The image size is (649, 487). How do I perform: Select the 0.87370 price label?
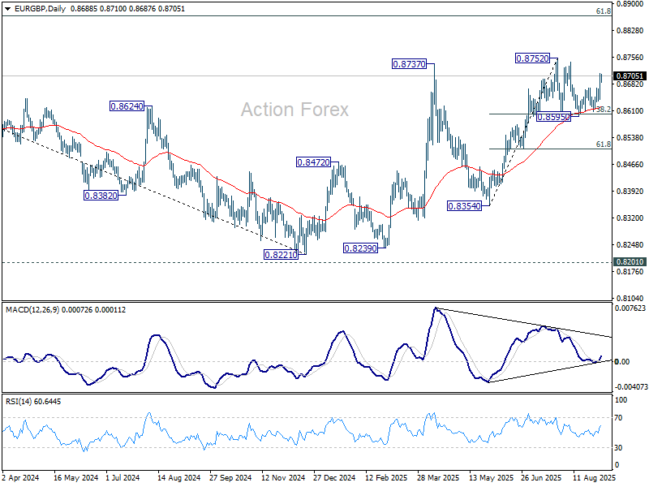[x=409, y=64]
